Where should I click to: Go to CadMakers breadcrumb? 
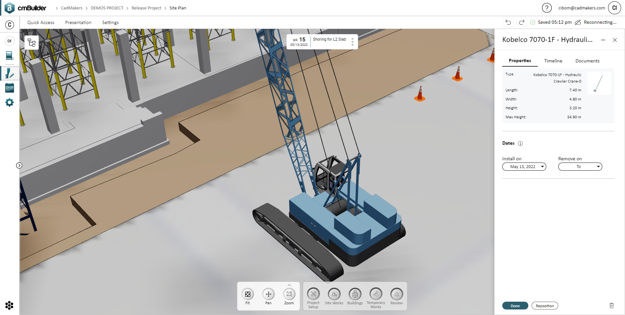pyautogui.click(x=72, y=8)
